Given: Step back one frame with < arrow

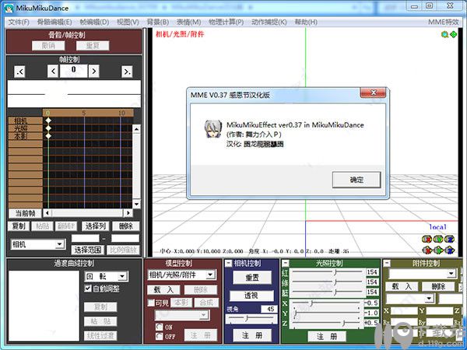Looking at the screenshot, I should (x=53, y=72).
